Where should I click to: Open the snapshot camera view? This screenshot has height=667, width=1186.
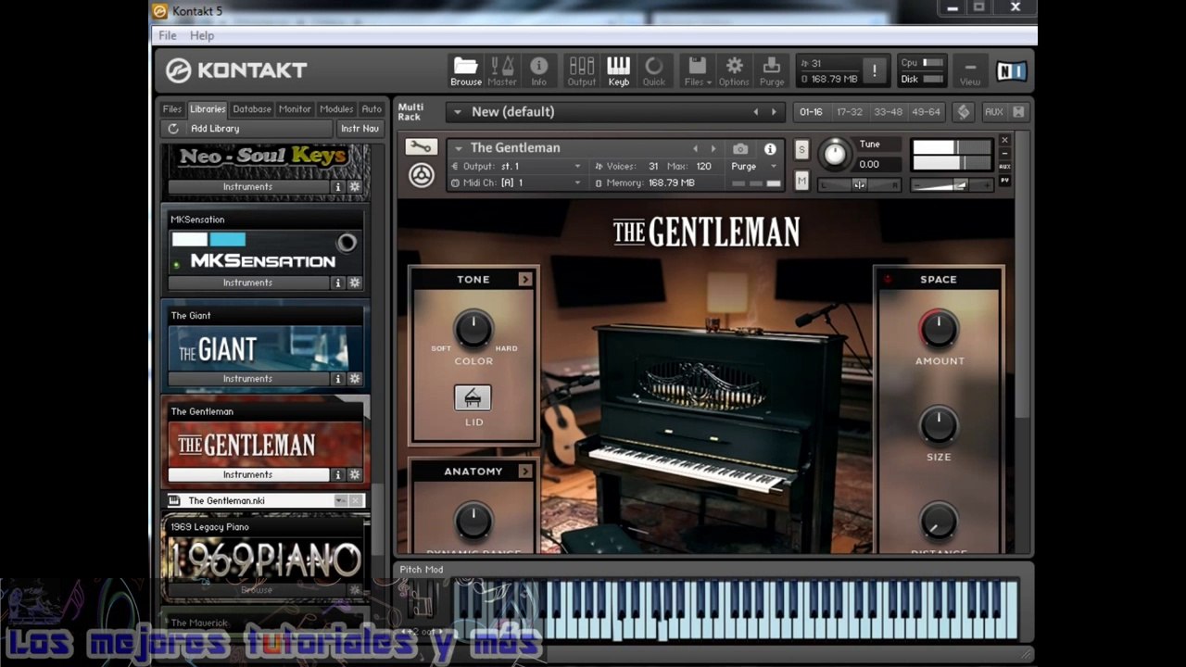tap(740, 148)
